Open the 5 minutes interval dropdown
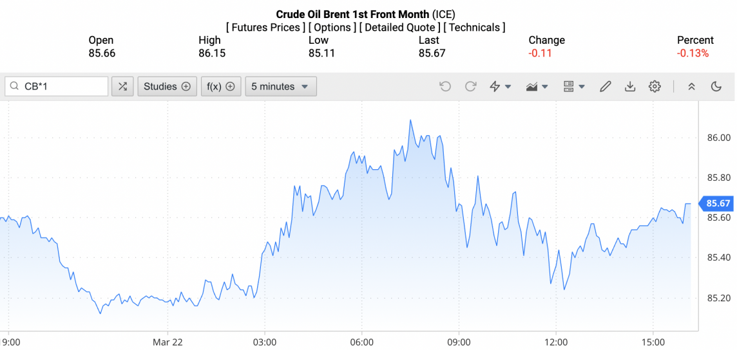737x350 pixels. pos(280,86)
